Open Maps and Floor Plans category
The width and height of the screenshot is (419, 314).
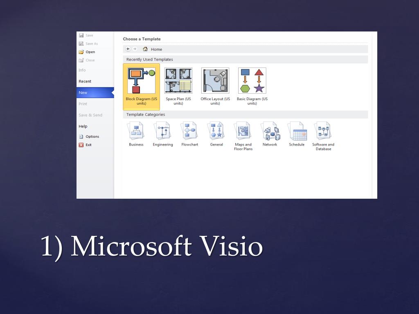(243, 136)
